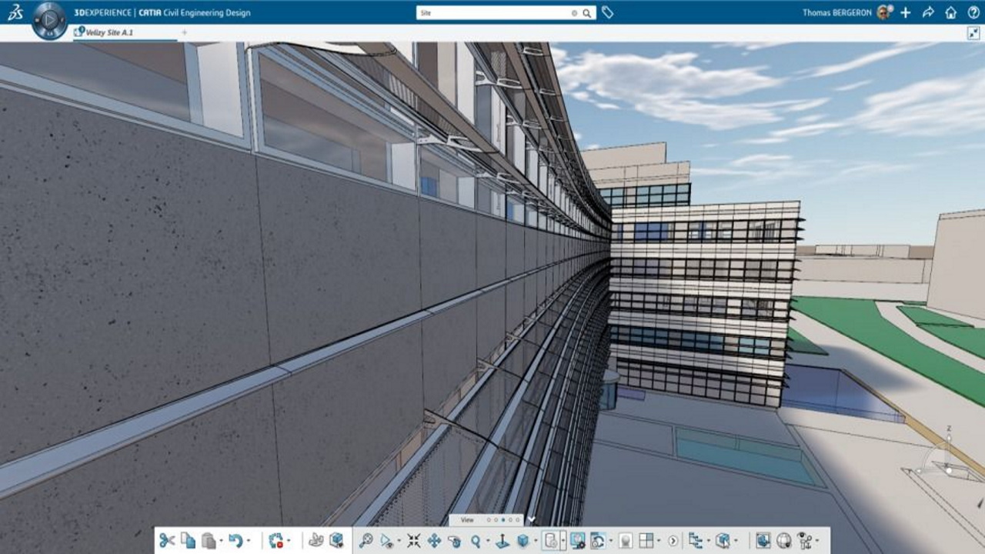Expand the view cube orientation dropdown

tap(535, 542)
